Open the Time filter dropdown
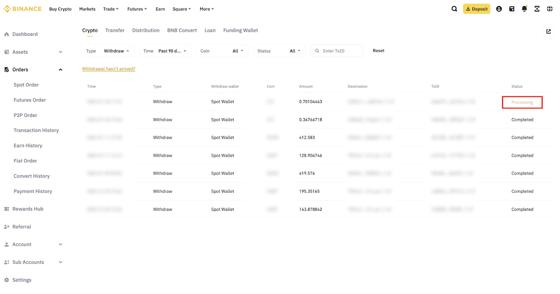Image resolution: width=560 pixels, height=294 pixels. tap(165, 51)
